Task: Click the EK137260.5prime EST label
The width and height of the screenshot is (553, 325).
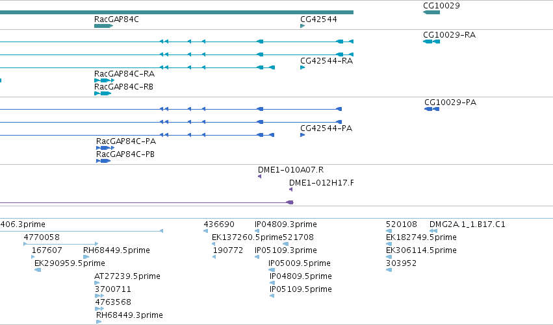Action: coord(247,237)
